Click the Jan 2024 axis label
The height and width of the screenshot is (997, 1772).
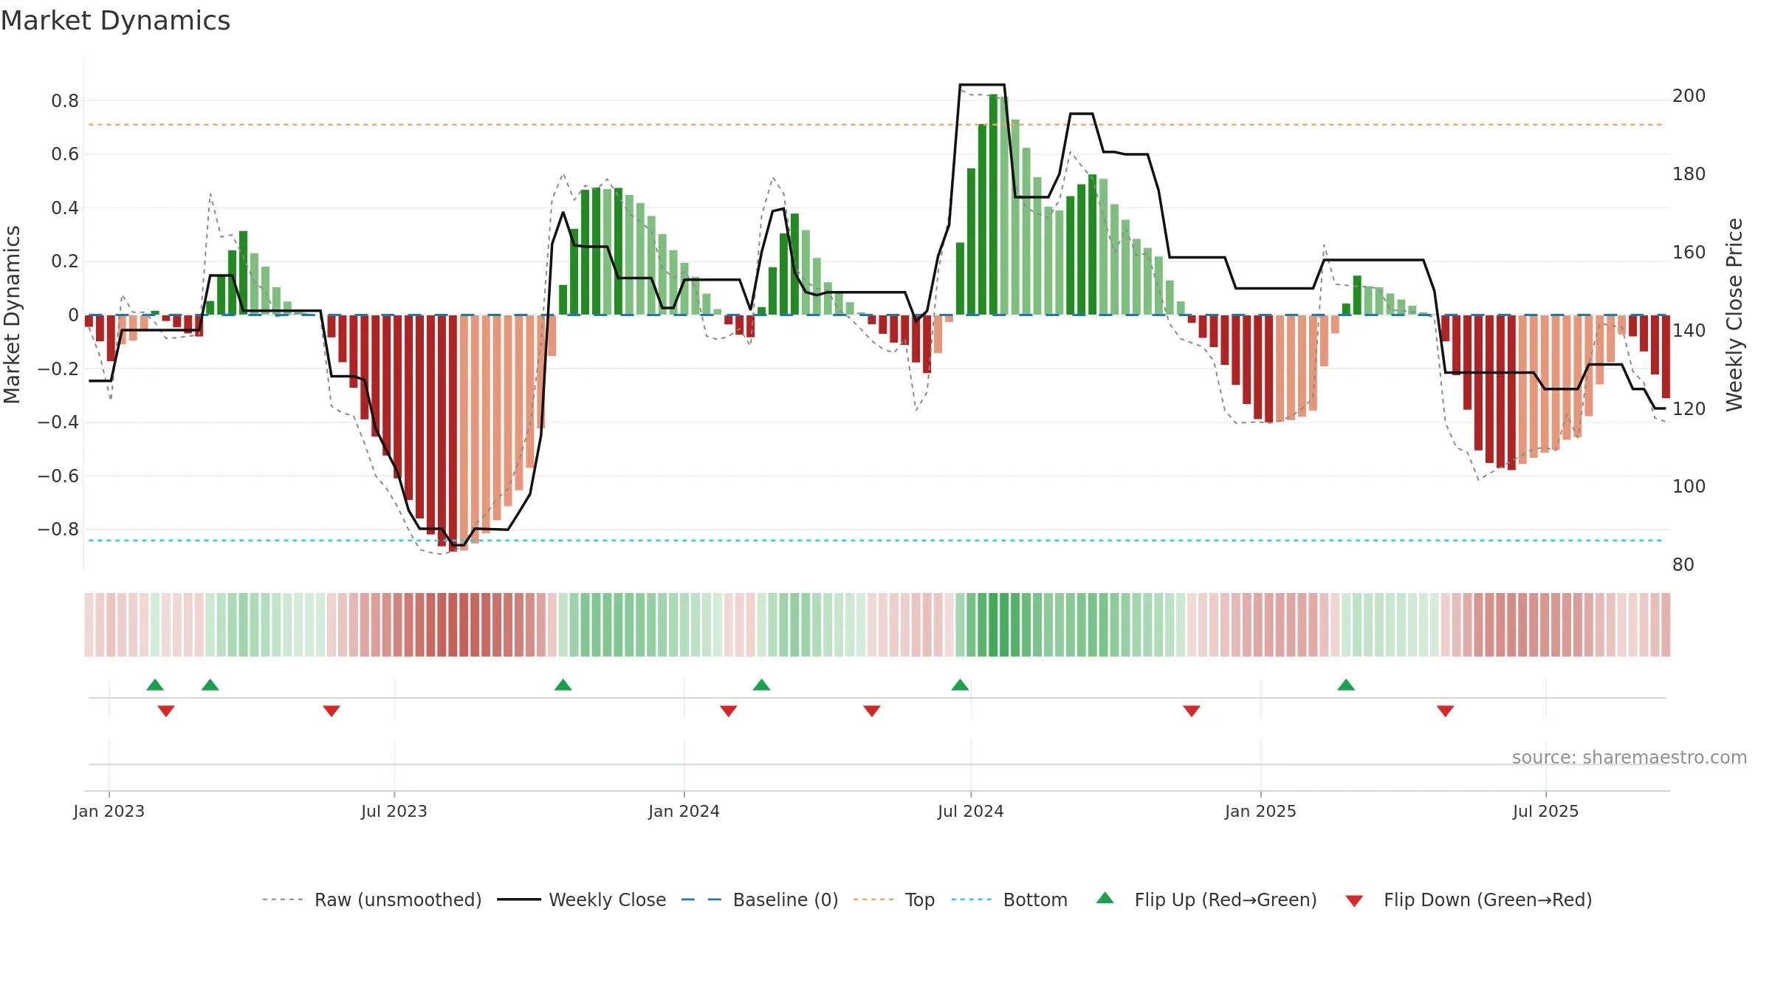click(x=684, y=811)
